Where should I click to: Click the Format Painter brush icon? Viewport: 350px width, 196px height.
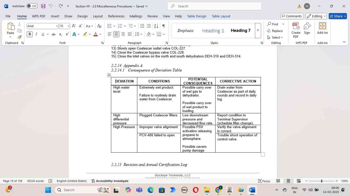(19, 37)
